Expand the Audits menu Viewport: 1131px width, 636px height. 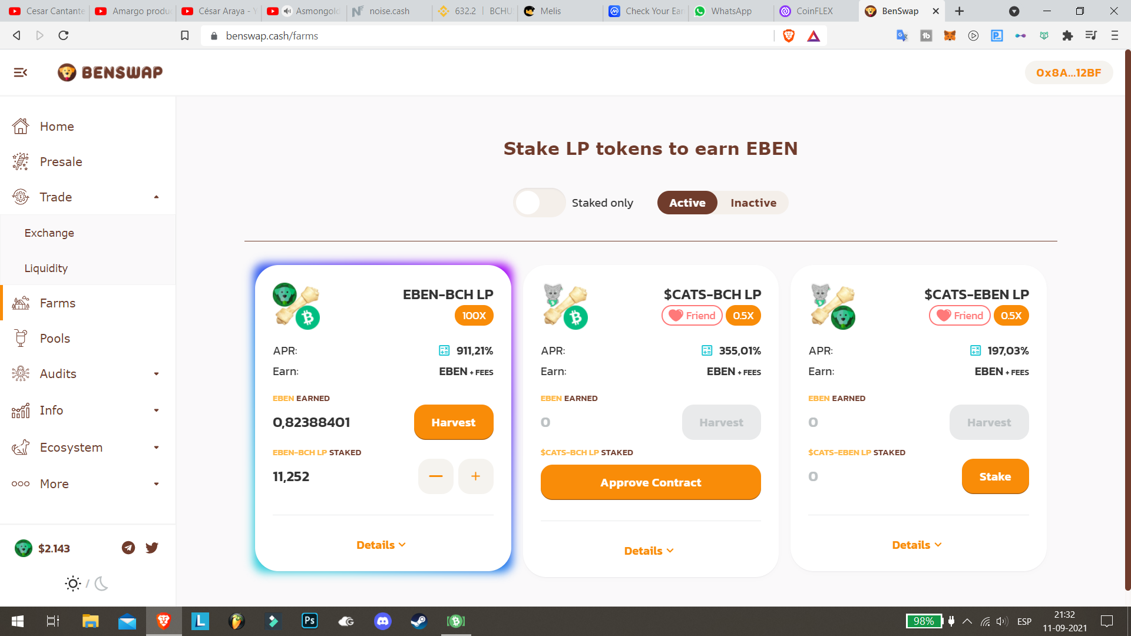click(87, 374)
